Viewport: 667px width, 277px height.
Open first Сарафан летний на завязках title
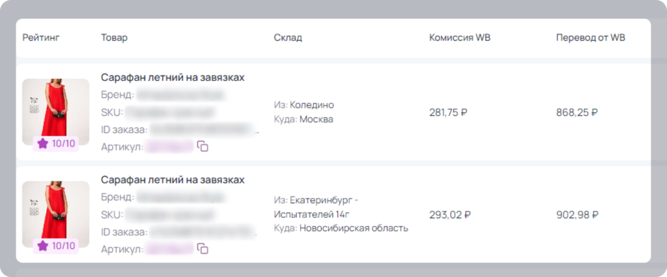pyautogui.click(x=173, y=78)
